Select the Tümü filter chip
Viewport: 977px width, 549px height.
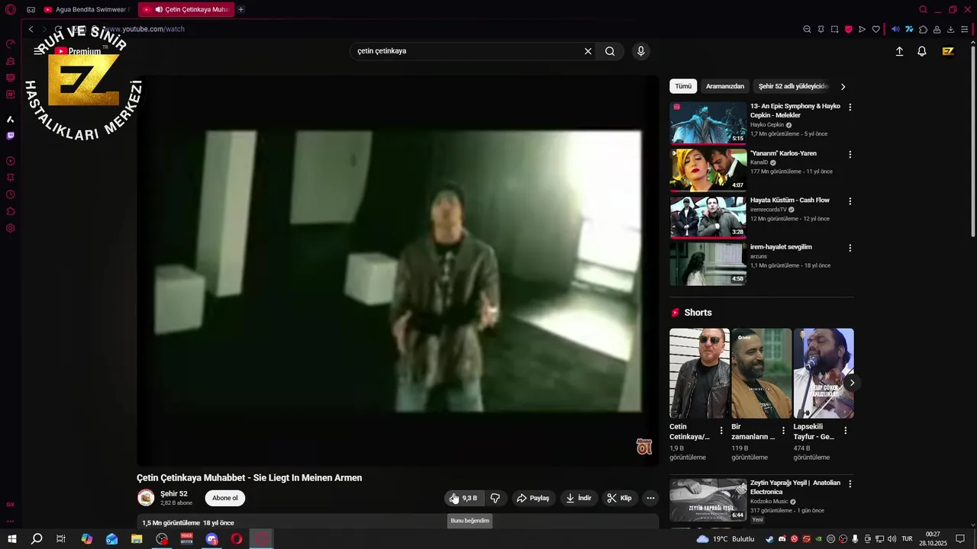[683, 86]
